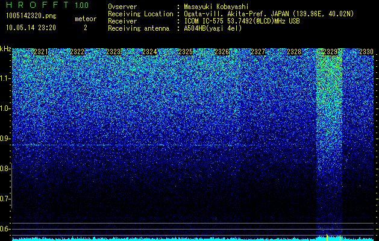The image size is (379, 241).
Task: Click the Ogata-vill. Akita-Pref. JAPAN location text
Action: [269, 14]
